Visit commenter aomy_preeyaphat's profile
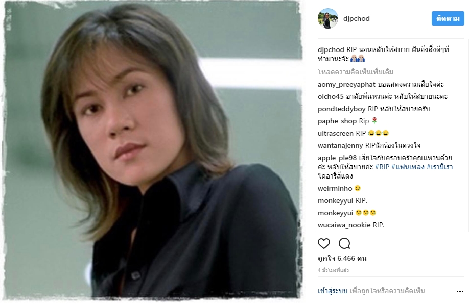This screenshot has width=469, height=304. [346, 85]
